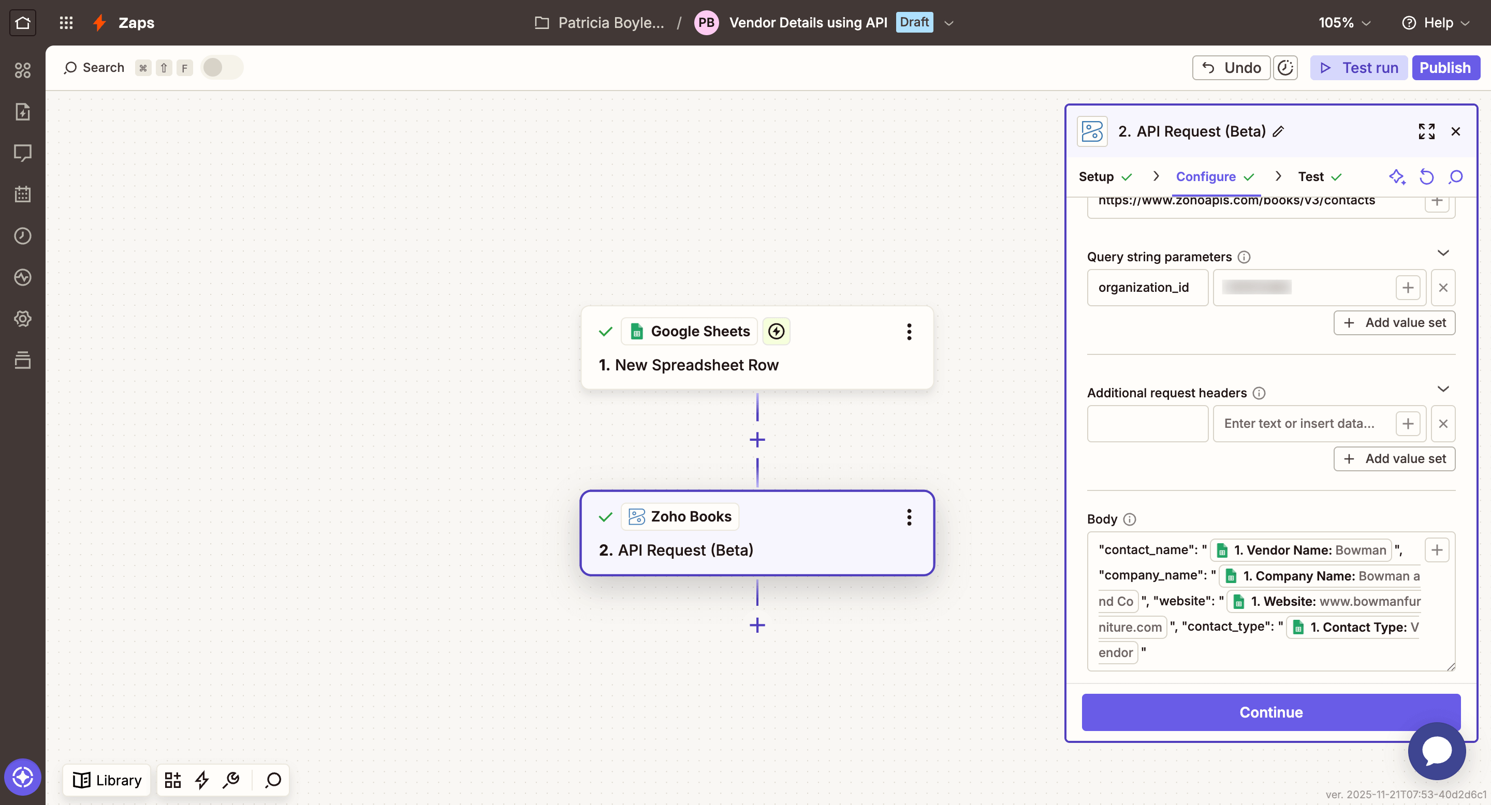Toggle the switch next to Search
Image resolution: width=1491 pixels, height=805 pixels.
[x=222, y=68]
